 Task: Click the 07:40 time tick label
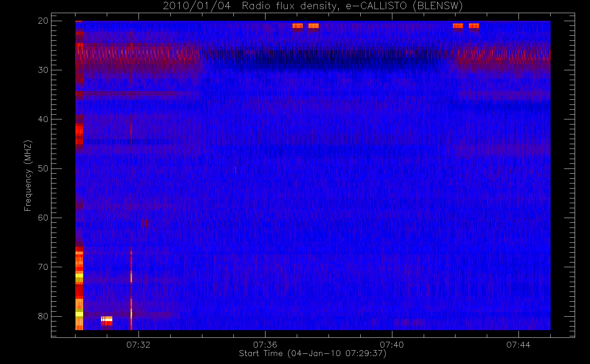point(392,345)
